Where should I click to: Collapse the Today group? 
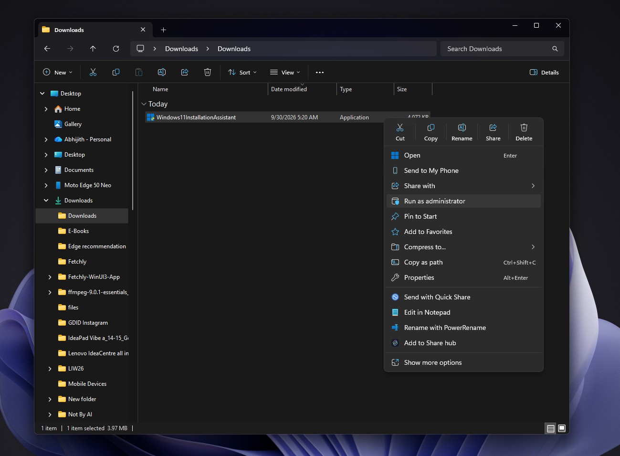tap(144, 104)
